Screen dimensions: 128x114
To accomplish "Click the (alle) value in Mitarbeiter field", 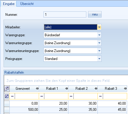I will click(48, 27).
